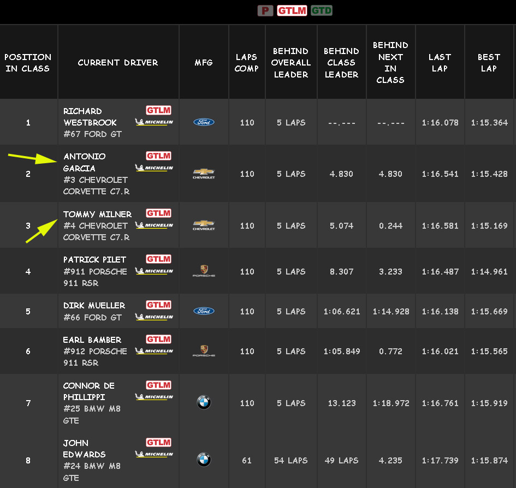Click the 49 LAPS behind class leader value
516x488 pixels.
[x=342, y=460]
